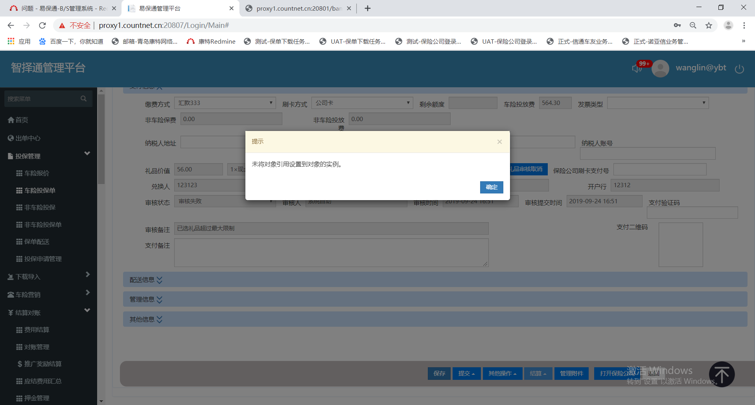Collapse the 结算对账 sidebar section
Viewport: 755px width, 405px height.
tap(48, 313)
